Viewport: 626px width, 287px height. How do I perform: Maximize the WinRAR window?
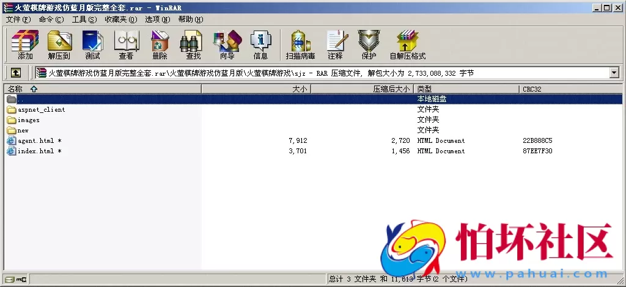[x=607, y=7]
